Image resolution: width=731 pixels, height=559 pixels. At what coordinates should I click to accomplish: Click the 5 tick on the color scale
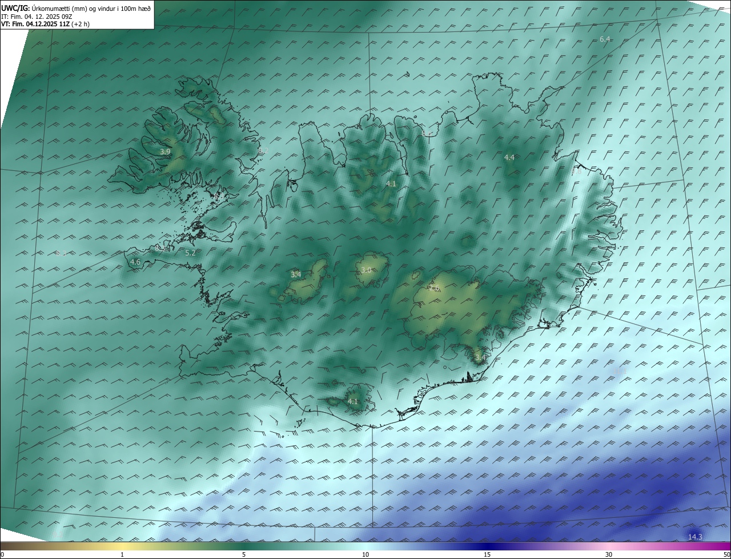click(244, 554)
